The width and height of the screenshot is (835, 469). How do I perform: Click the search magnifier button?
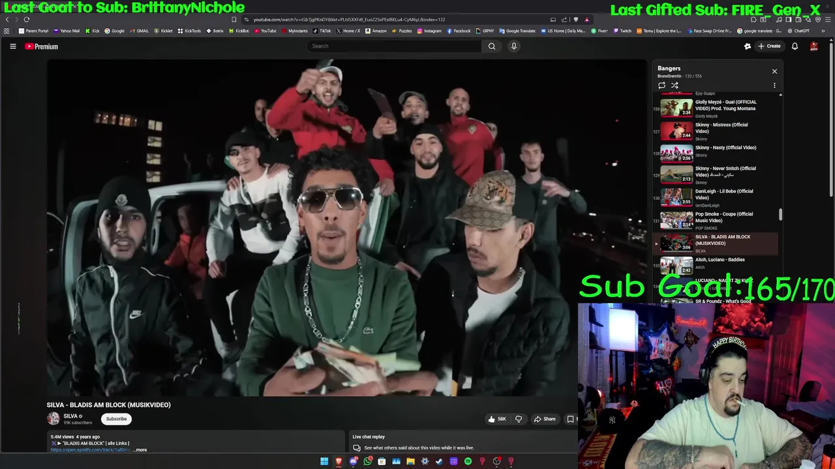492,46
